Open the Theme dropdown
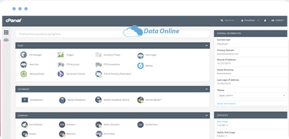The height and width of the screenshot is (139, 289). (252, 95)
